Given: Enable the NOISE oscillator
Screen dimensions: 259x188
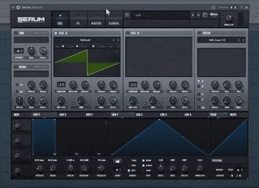Looking at the screenshot, I should (16, 67).
